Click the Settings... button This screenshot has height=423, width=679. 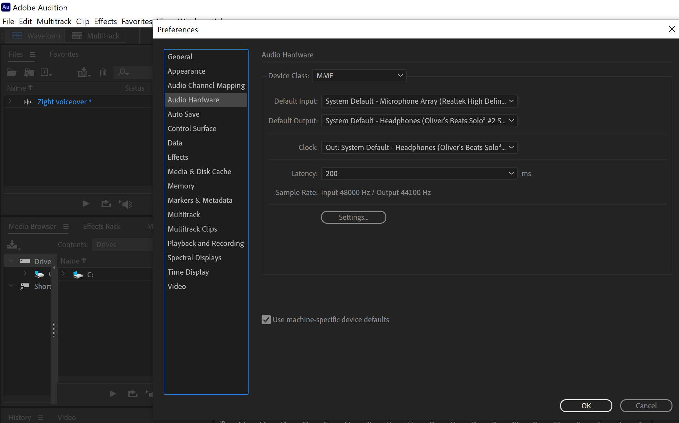353,217
